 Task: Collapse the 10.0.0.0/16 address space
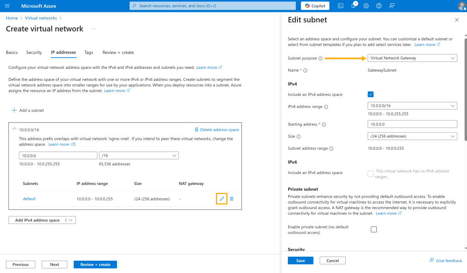point(14,129)
